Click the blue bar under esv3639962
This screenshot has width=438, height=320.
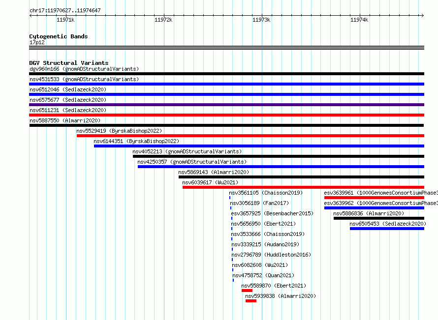point(374,208)
